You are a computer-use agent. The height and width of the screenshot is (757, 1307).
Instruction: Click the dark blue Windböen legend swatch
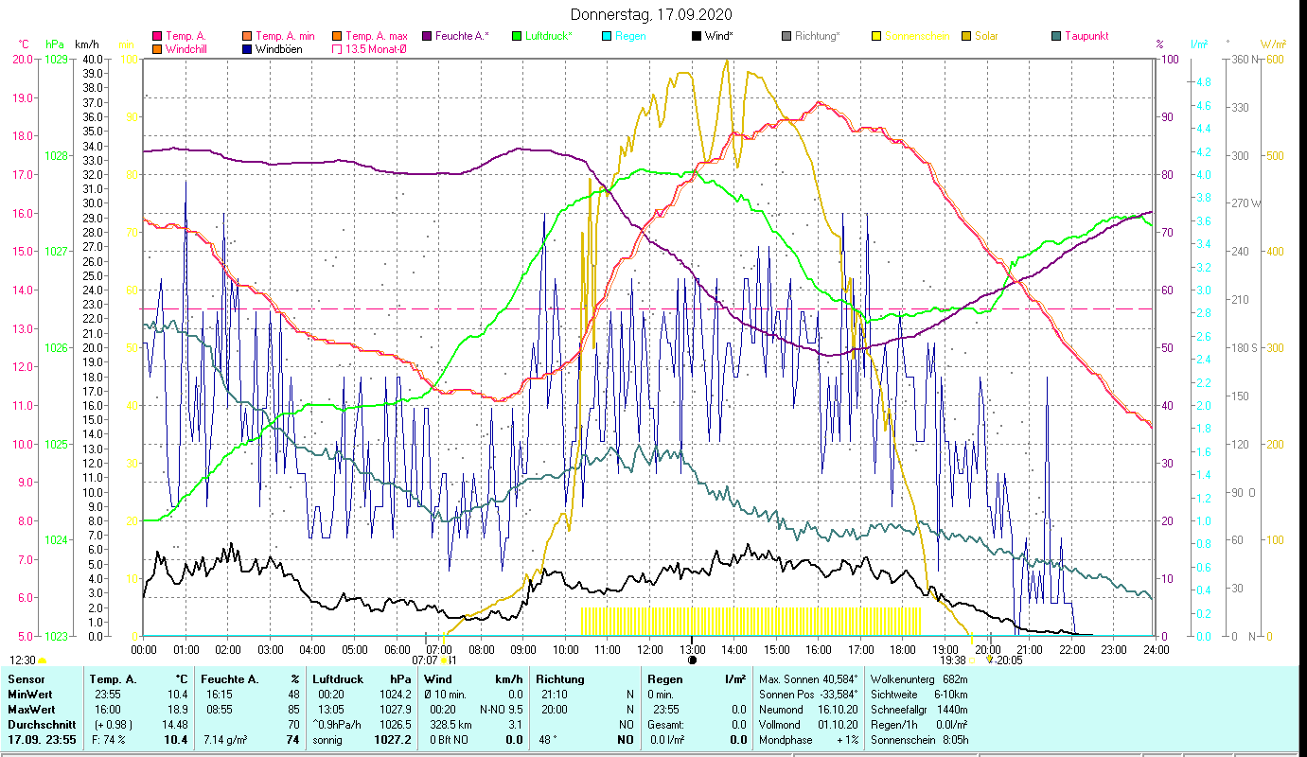[247, 48]
